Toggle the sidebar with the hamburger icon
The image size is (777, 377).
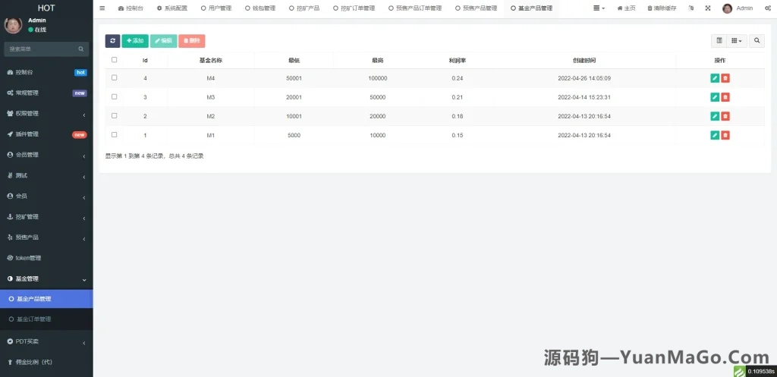click(102, 8)
